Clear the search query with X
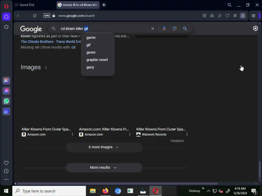Image resolution: width=262 pixels, height=196 pixels. (x=153, y=29)
